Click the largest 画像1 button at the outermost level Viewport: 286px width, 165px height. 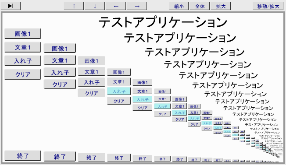click(x=23, y=34)
